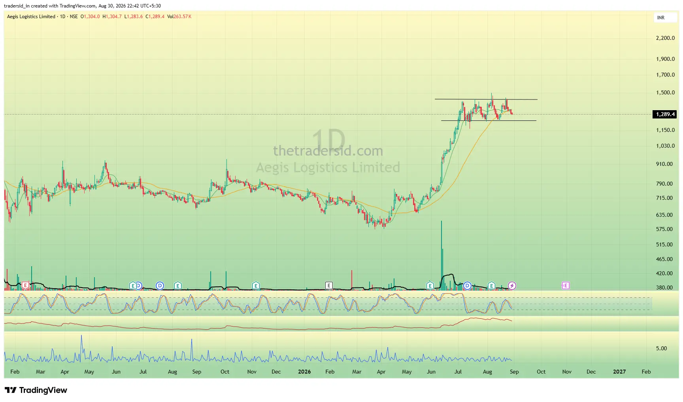The width and height of the screenshot is (683, 402).
Task: Click the teal earnings marker in November 2025
Action: [x=256, y=286]
